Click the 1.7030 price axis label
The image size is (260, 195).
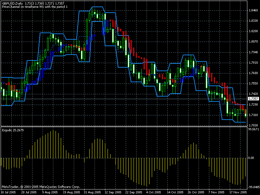click(x=253, y=125)
